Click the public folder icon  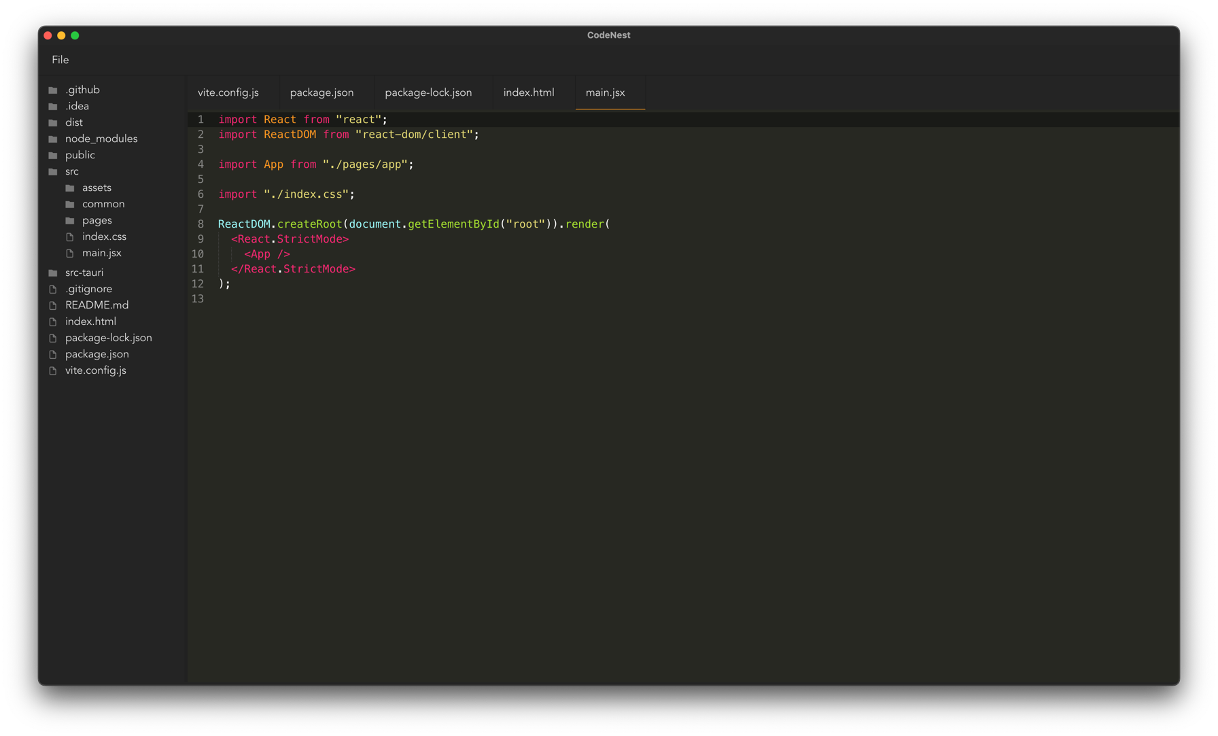click(x=53, y=155)
